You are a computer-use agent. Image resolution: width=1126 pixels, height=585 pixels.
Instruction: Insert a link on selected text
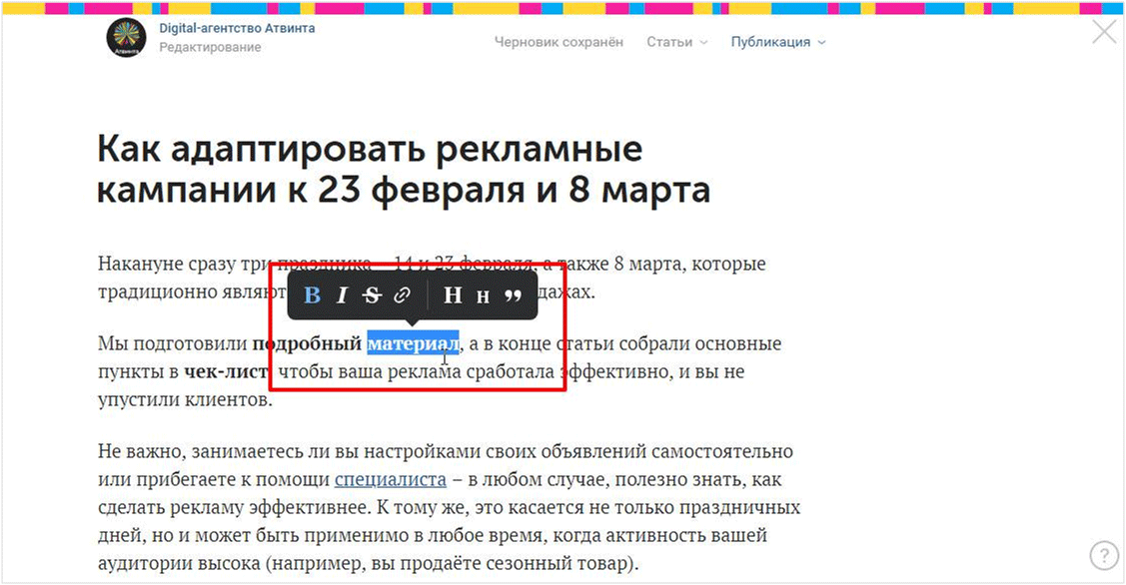pos(402,295)
